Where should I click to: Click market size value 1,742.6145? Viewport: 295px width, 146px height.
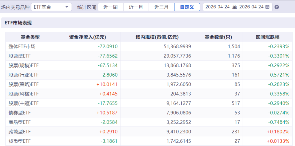[179, 141]
